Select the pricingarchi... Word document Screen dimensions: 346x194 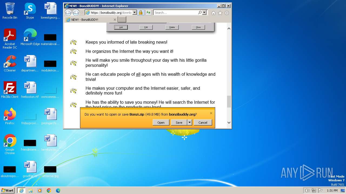[x=50, y=116]
